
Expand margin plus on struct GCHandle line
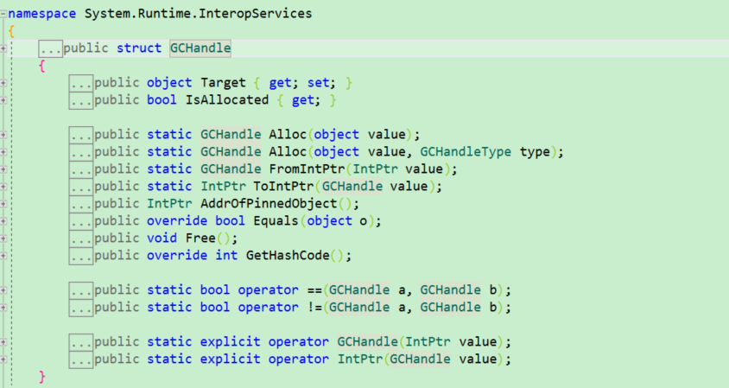[3, 48]
